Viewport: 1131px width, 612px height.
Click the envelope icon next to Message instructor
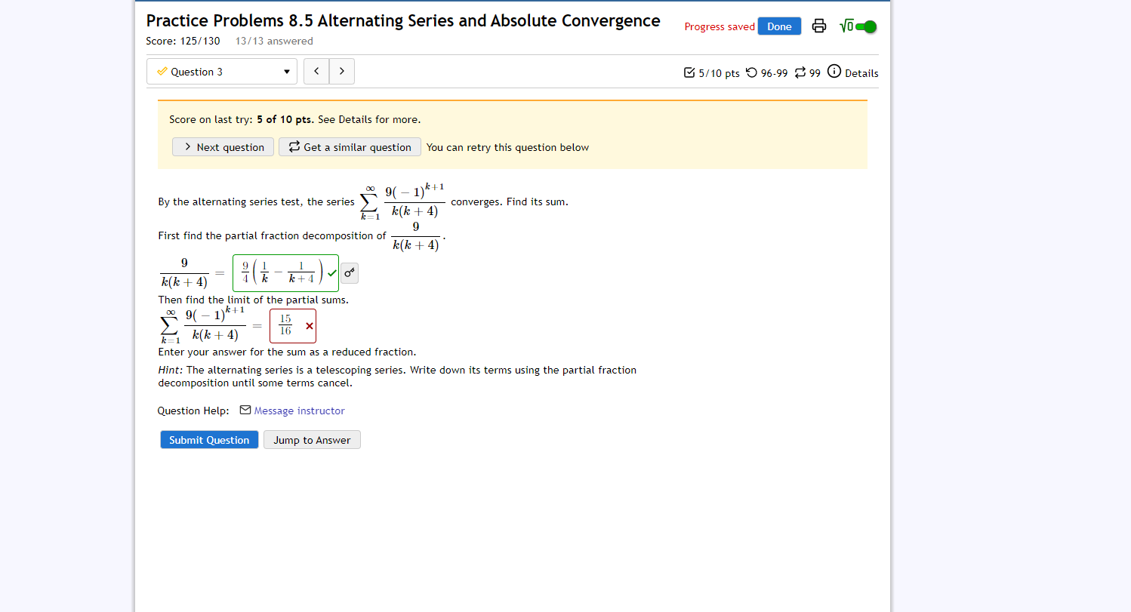coord(245,410)
